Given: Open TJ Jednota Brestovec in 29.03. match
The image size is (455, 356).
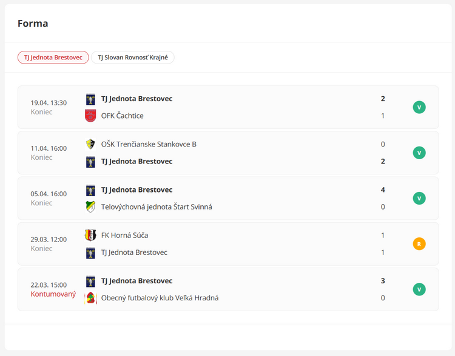Looking at the screenshot, I should 134,252.
